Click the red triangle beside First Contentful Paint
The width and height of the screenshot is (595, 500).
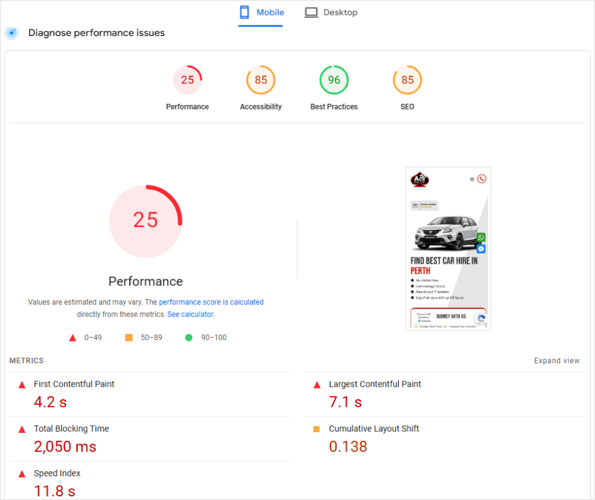pyautogui.click(x=22, y=385)
